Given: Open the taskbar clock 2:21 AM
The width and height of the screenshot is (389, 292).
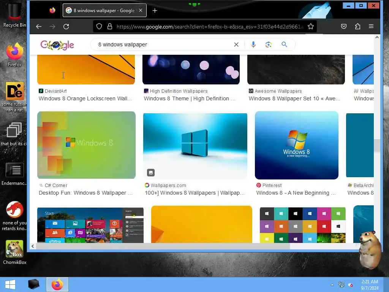Looking at the screenshot, I should click(x=369, y=285).
